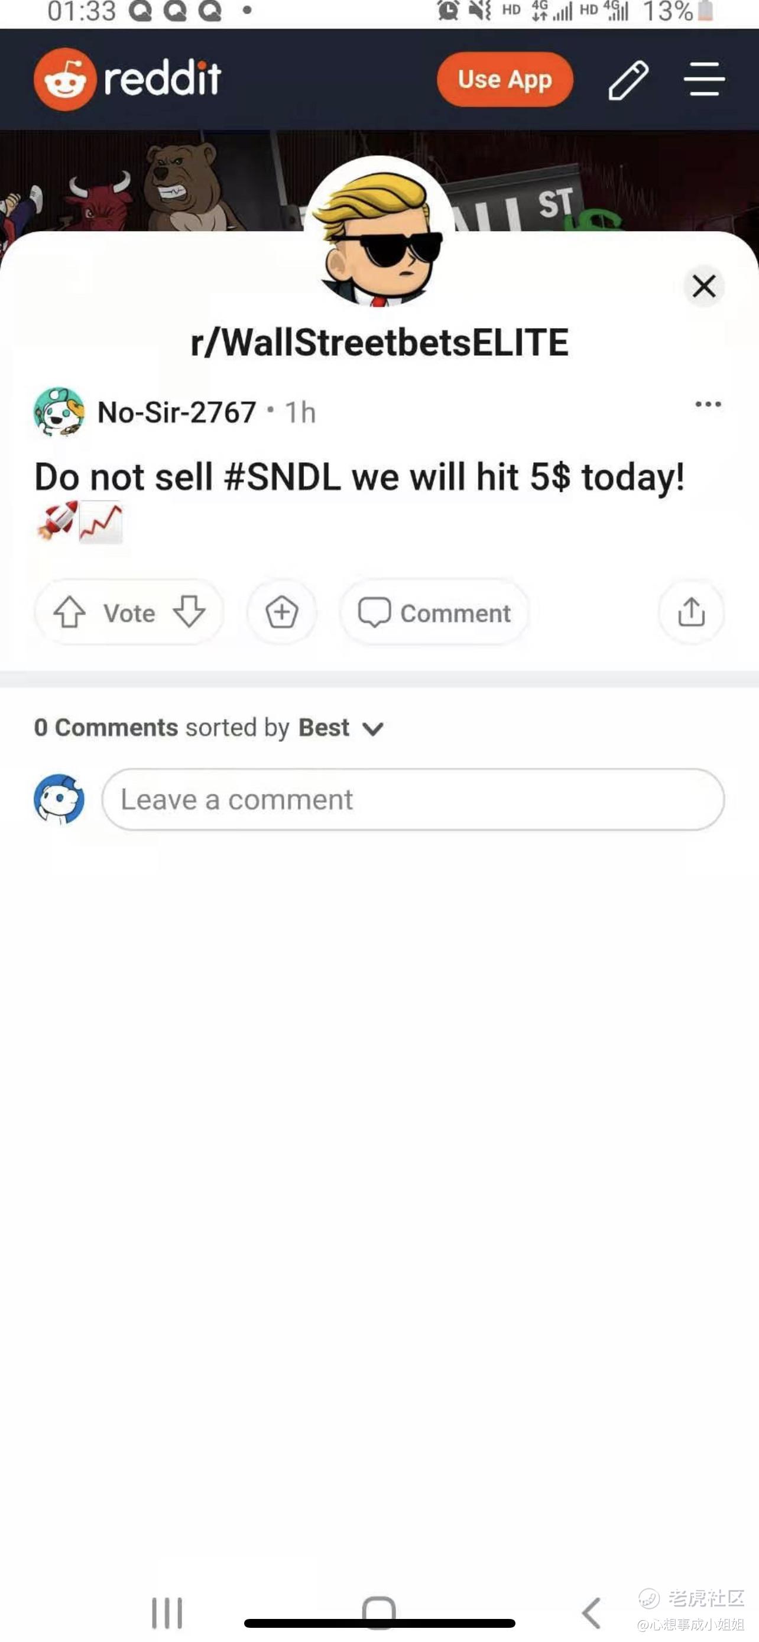The width and height of the screenshot is (759, 1642).
Task: Focus the Leave a comment field
Action: [x=413, y=799]
